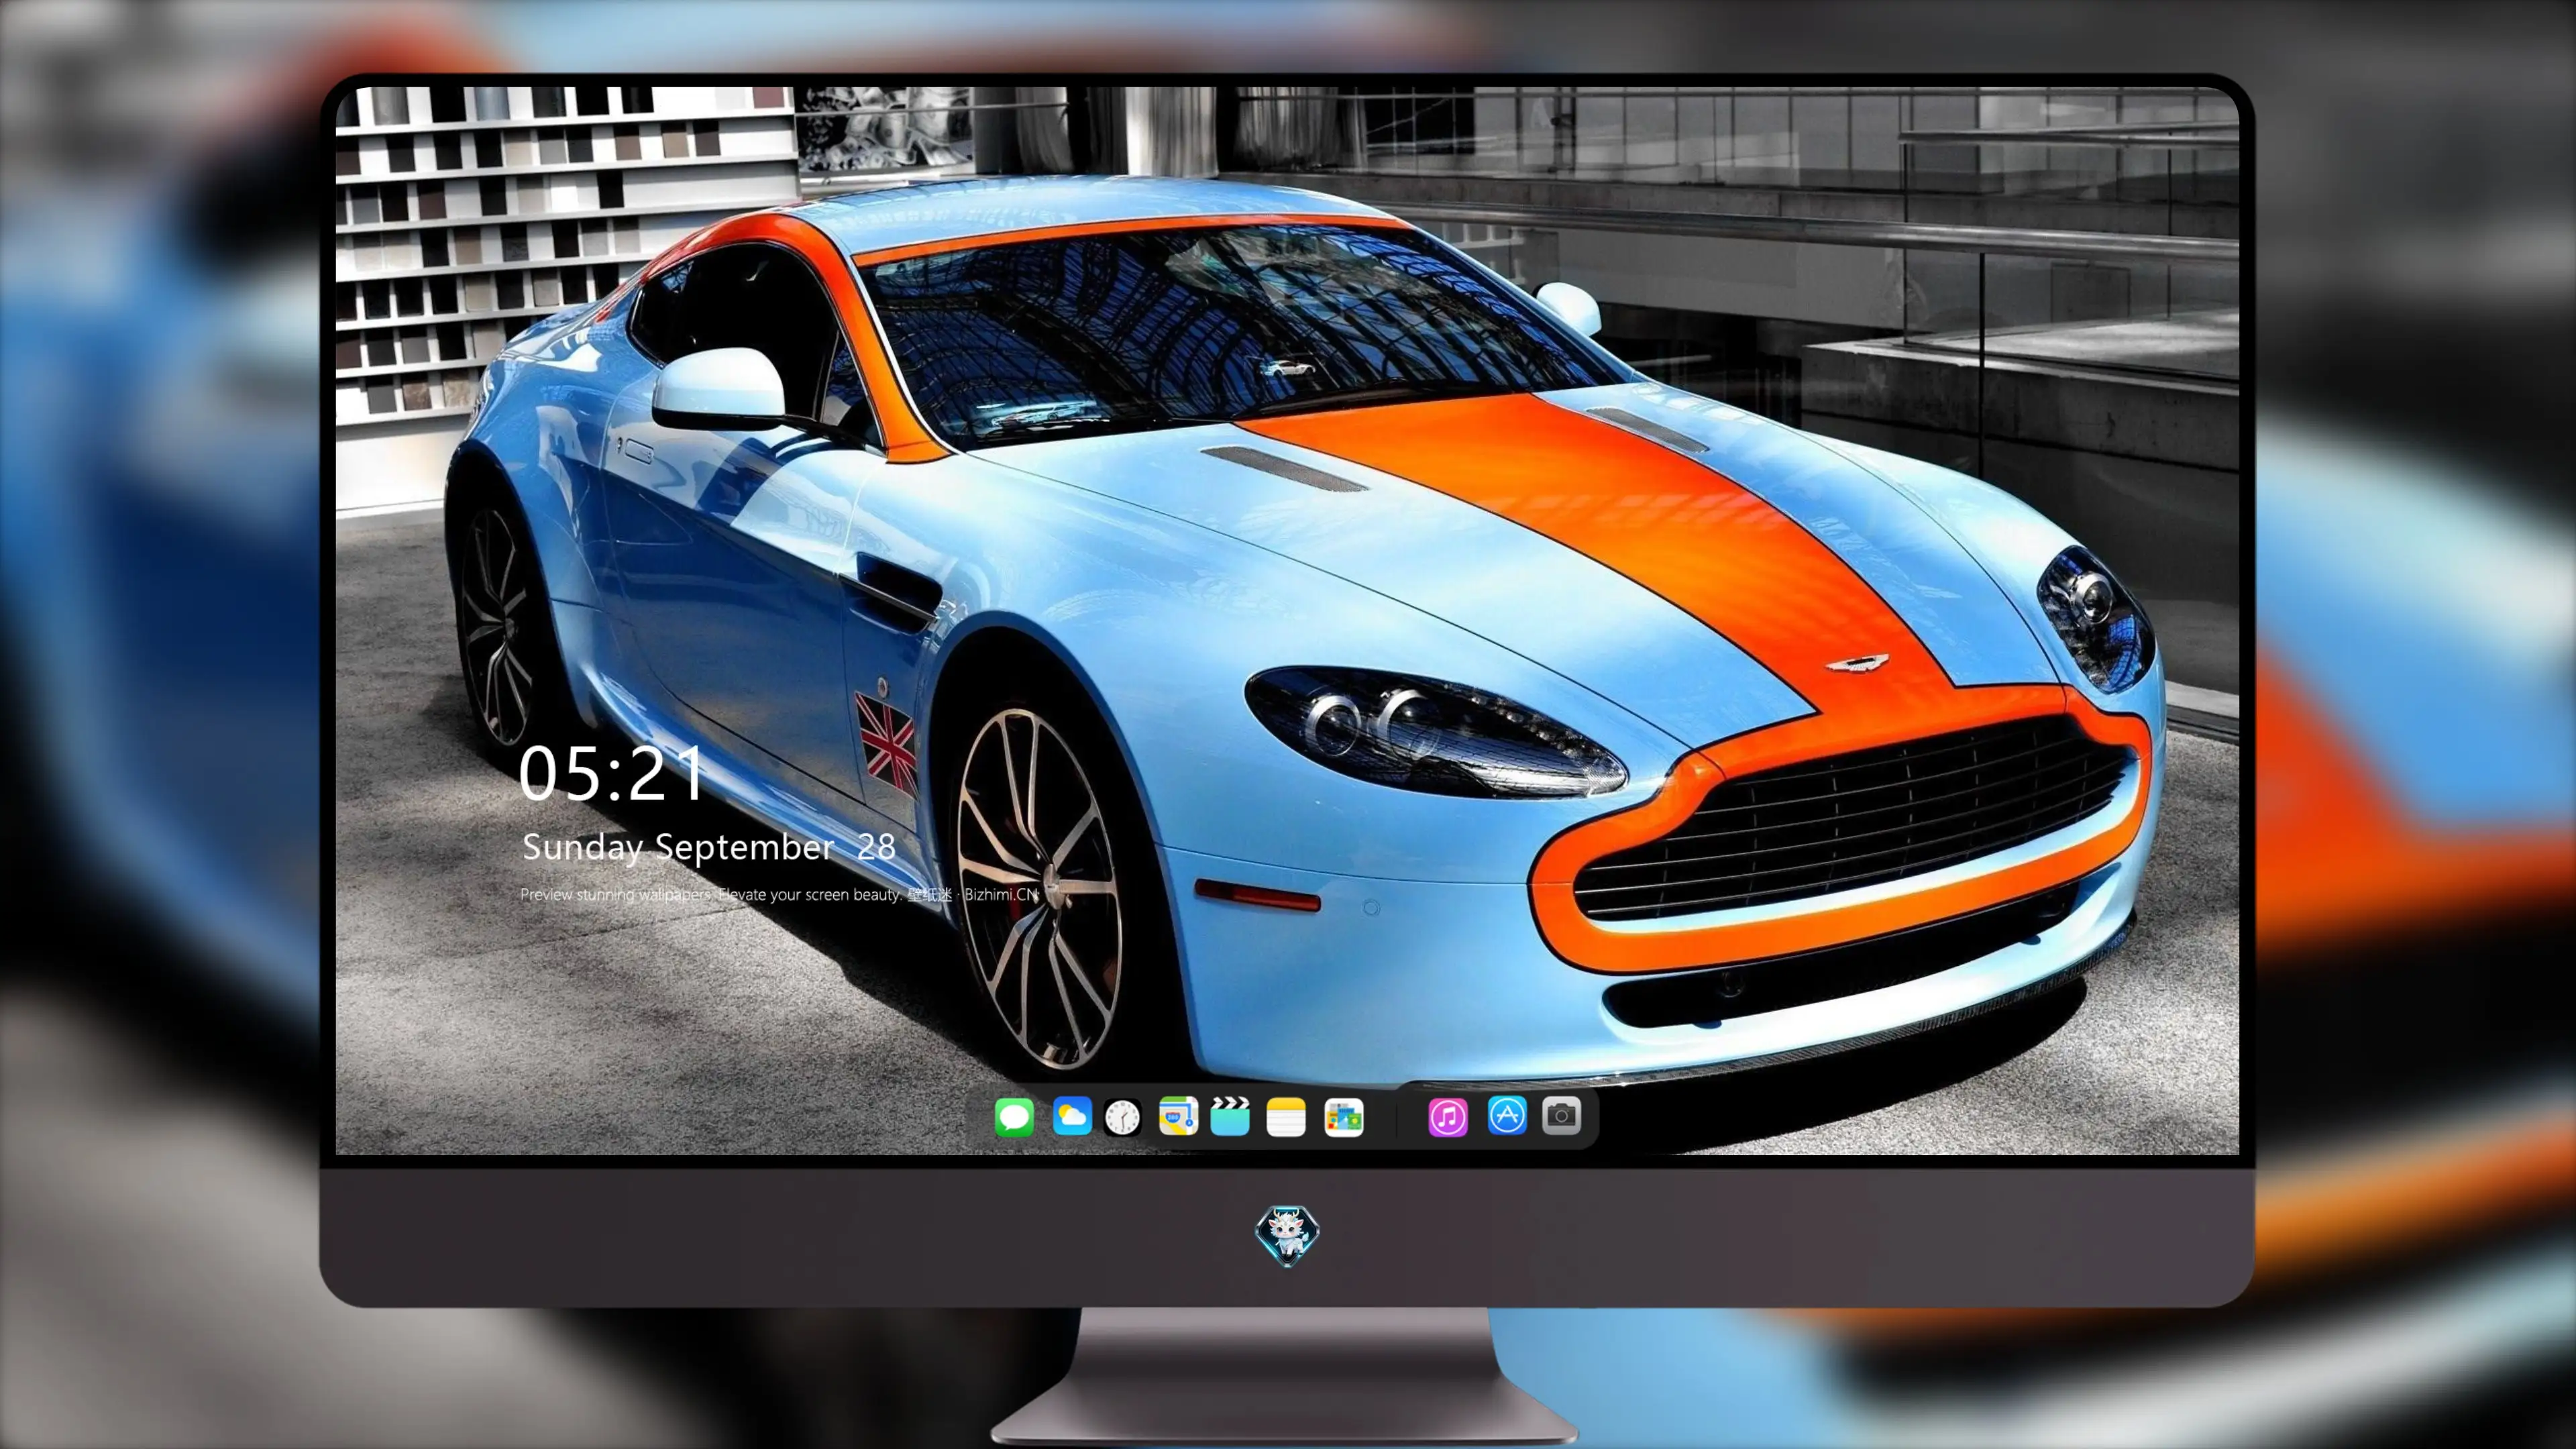Open the gray Camera app in the dock
The height and width of the screenshot is (1449, 2576).
1562,1116
